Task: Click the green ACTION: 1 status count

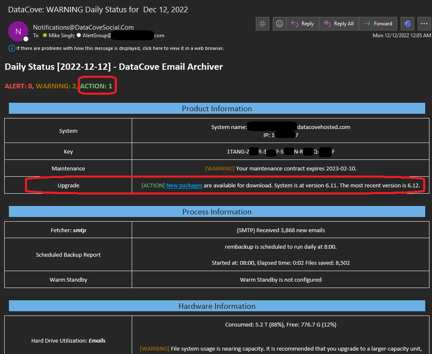Action: coord(96,86)
